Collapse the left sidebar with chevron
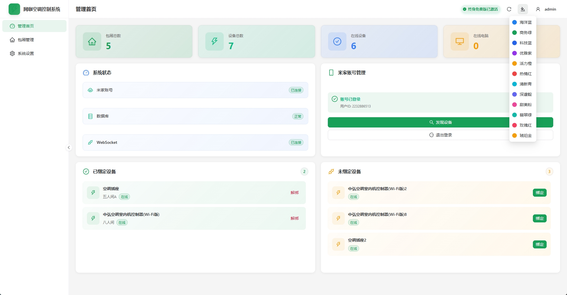The image size is (567, 295). click(69, 147)
